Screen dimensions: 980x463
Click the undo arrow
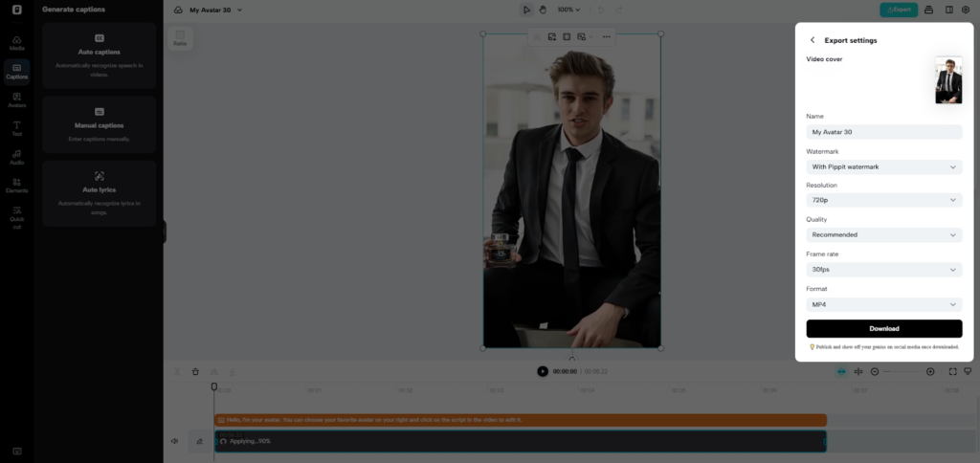[601, 10]
